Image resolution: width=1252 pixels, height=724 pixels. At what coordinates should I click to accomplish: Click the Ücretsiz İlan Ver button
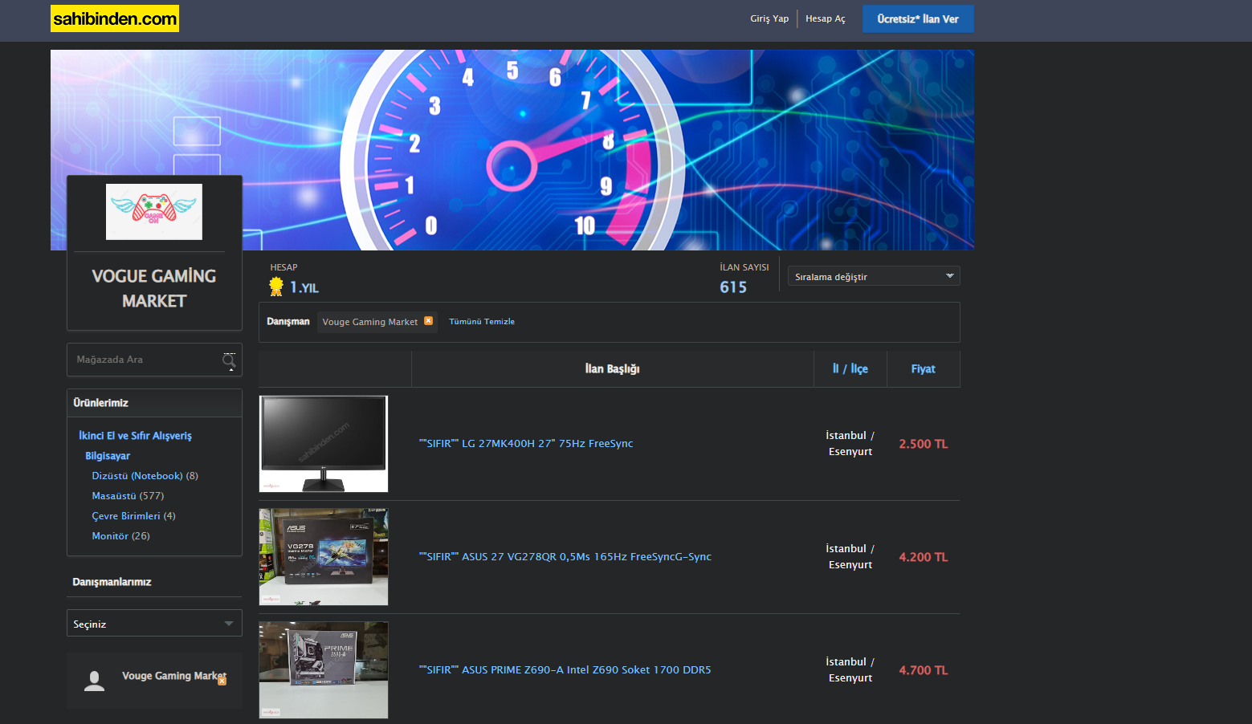coord(918,18)
